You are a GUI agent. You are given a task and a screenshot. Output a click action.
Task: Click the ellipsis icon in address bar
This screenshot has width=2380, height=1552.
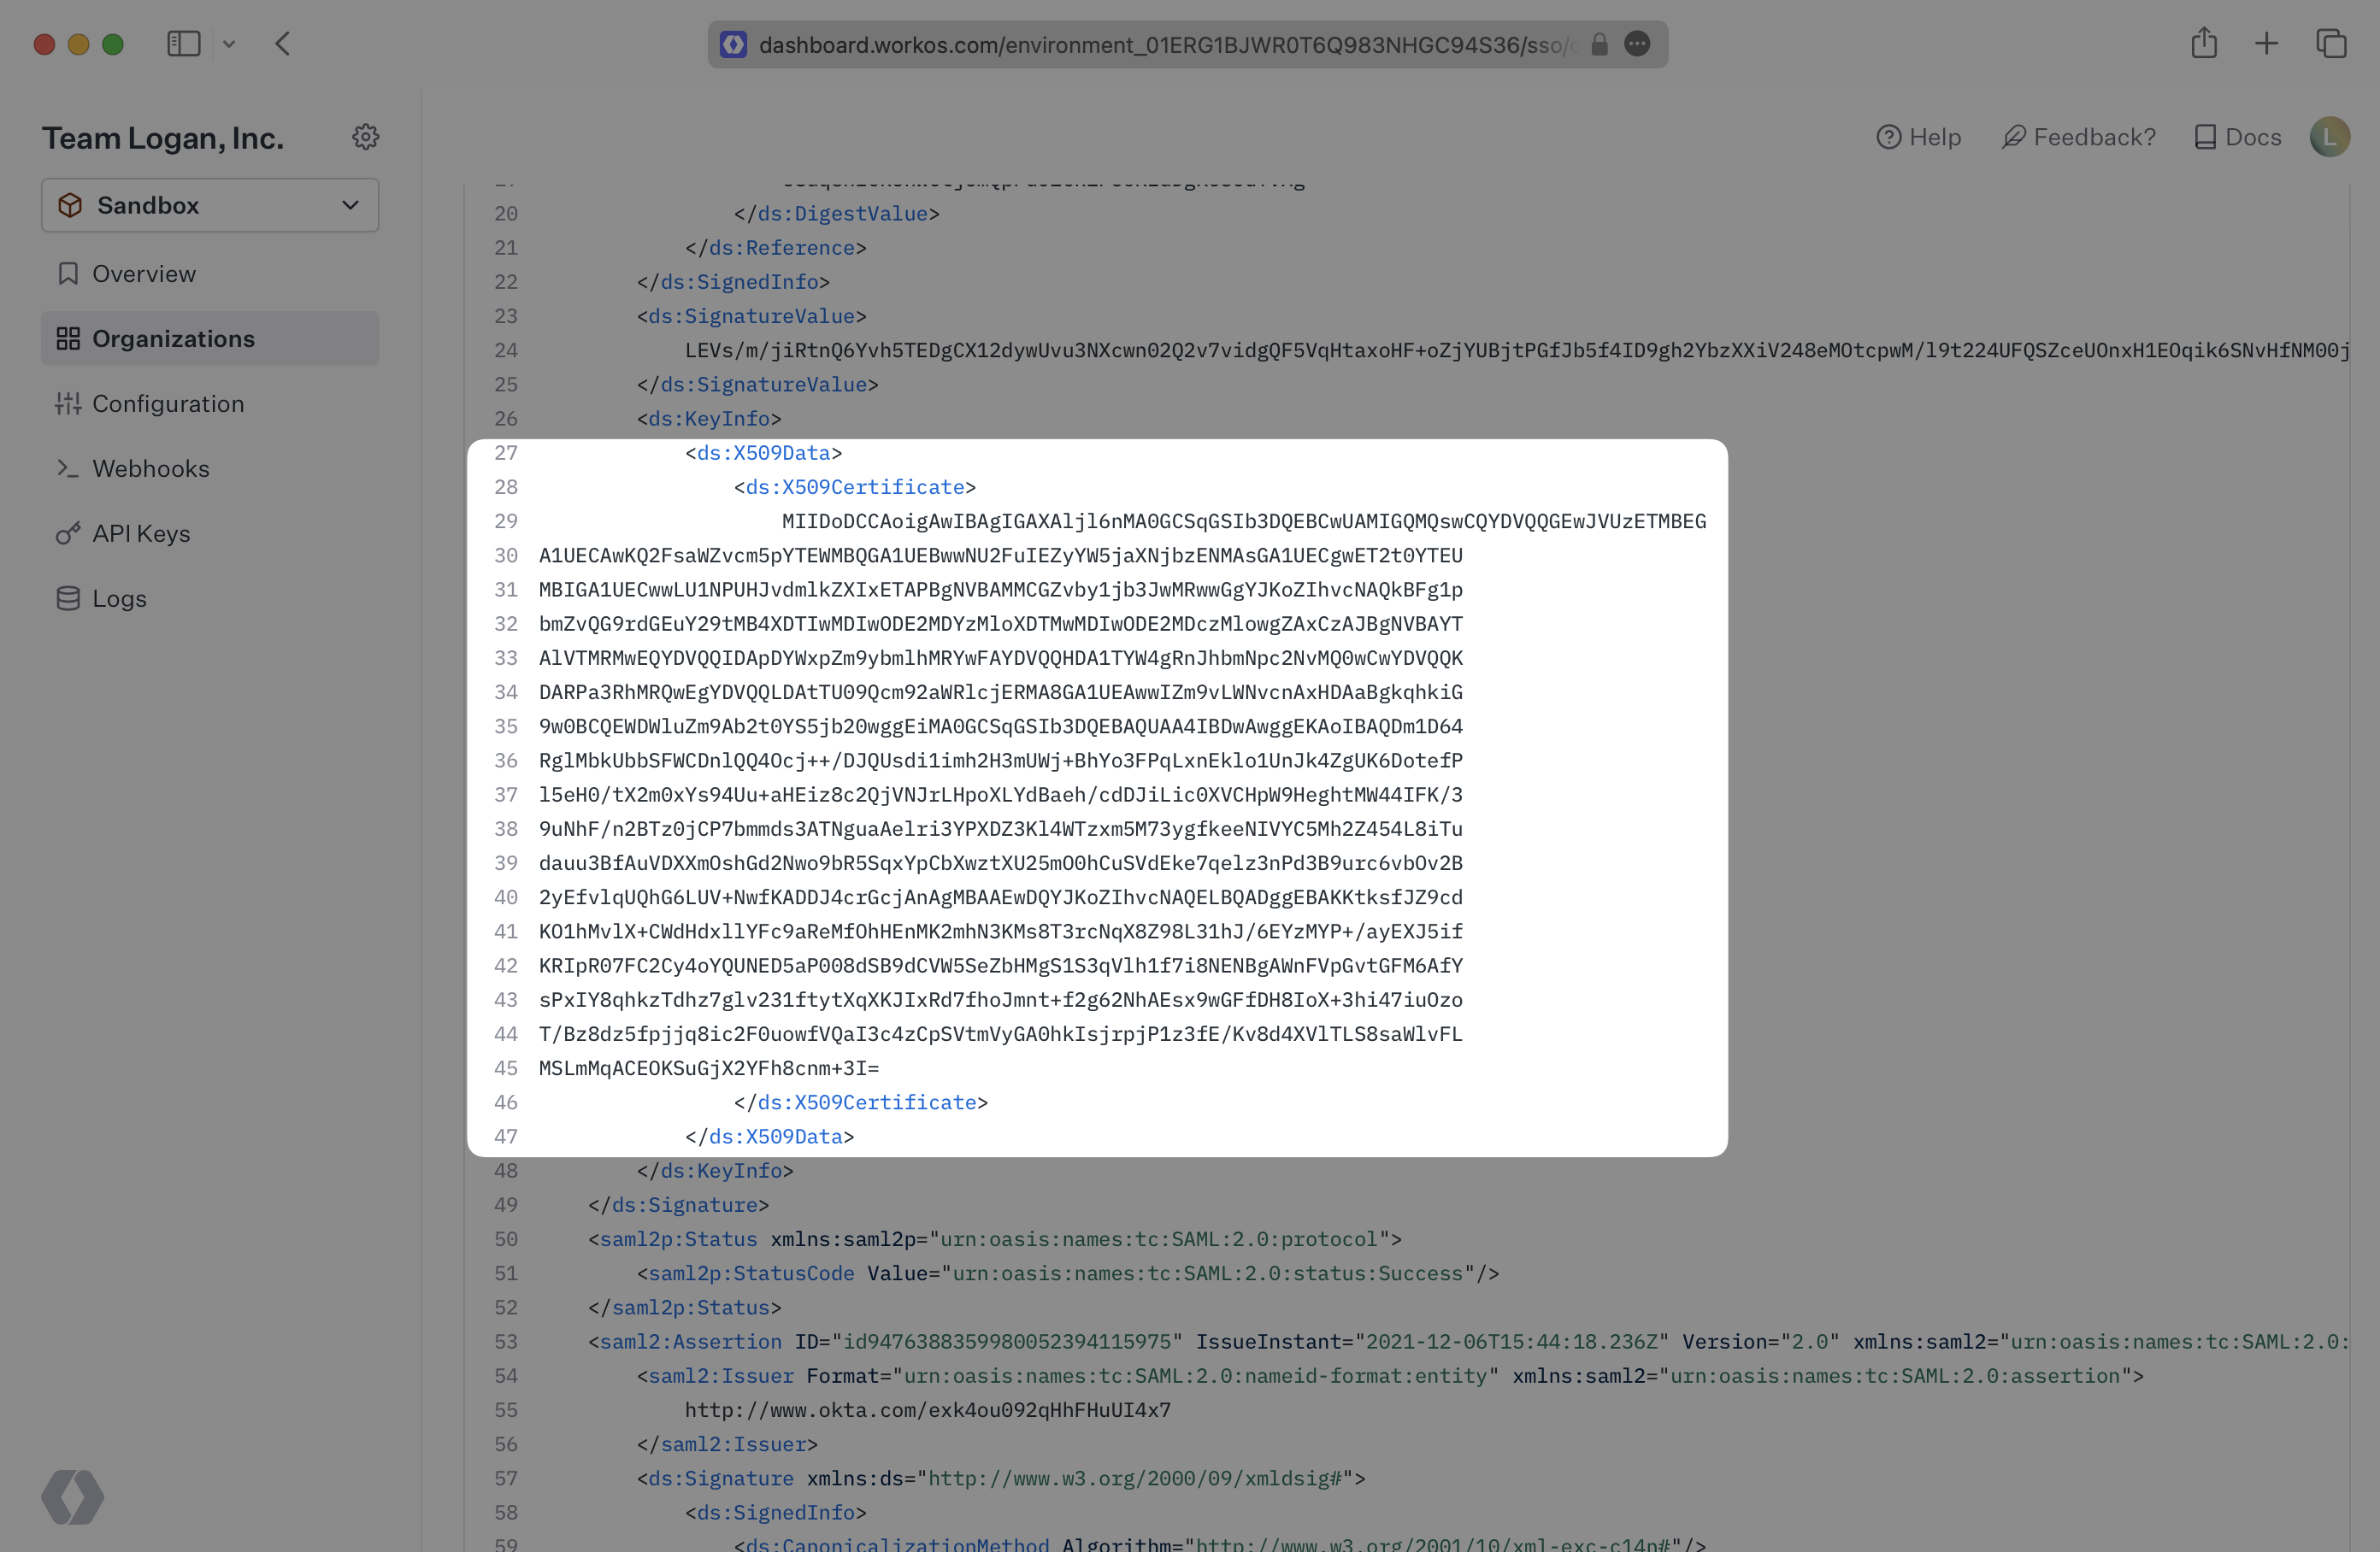(1637, 44)
